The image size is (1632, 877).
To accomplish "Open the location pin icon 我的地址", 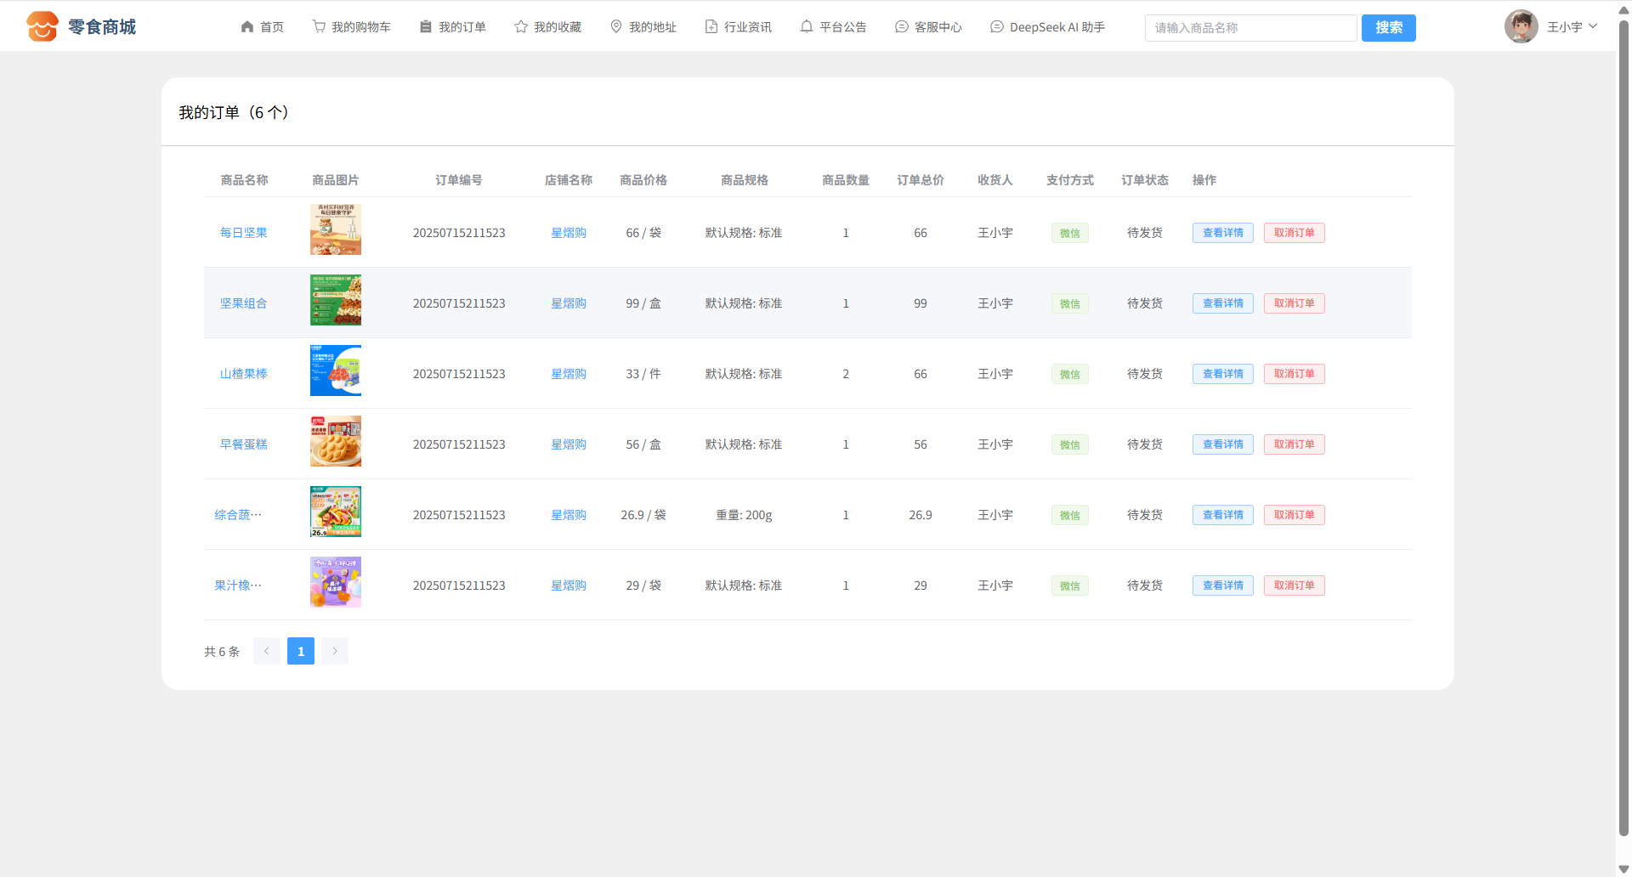I will (616, 27).
